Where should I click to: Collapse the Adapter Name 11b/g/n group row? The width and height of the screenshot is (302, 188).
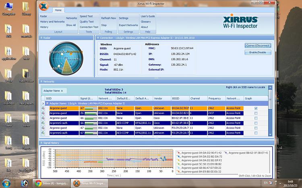coord(47,103)
